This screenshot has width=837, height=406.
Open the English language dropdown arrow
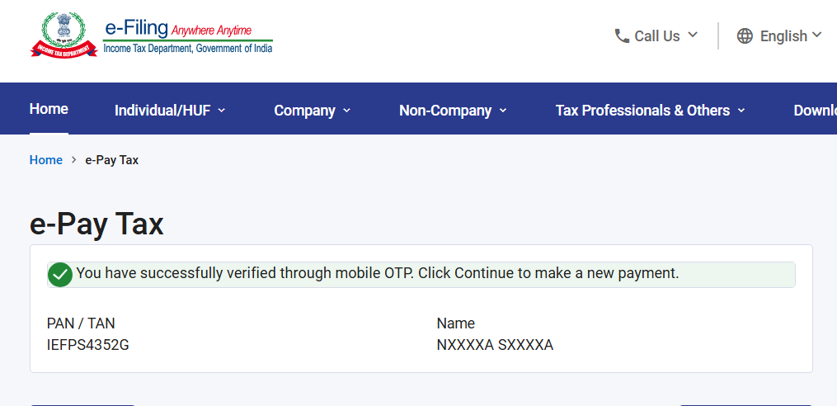(x=816, y=35)
